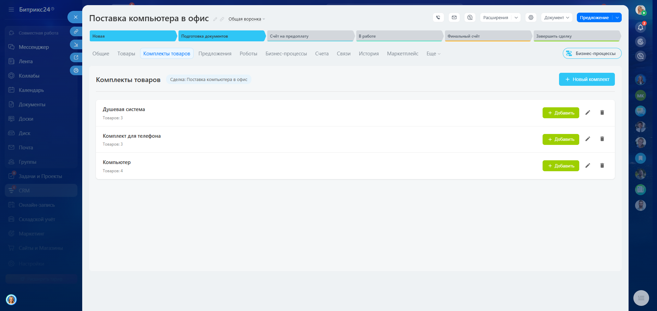Close the deal slider panel
The height and width of the screenshot is (311, 657).
(75, 17)
